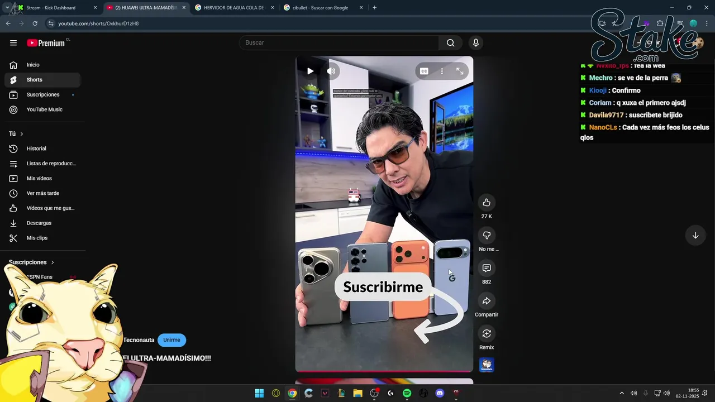Expand the Tú section chevron
Viewport: 715px width, 402px height.
pos(22,134)
